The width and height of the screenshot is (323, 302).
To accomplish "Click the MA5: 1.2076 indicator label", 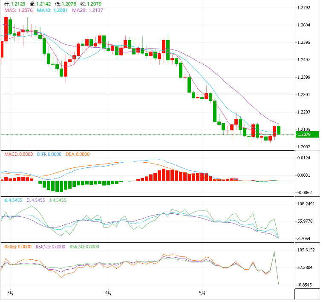I will coord(19,10).
